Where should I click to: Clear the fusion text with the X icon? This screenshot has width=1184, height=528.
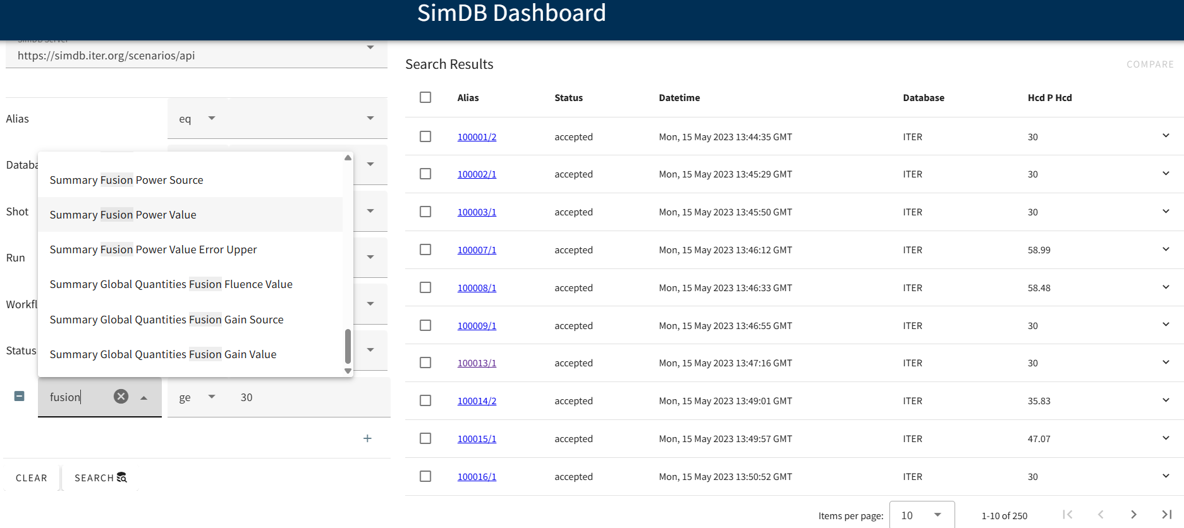click(121, 397)
